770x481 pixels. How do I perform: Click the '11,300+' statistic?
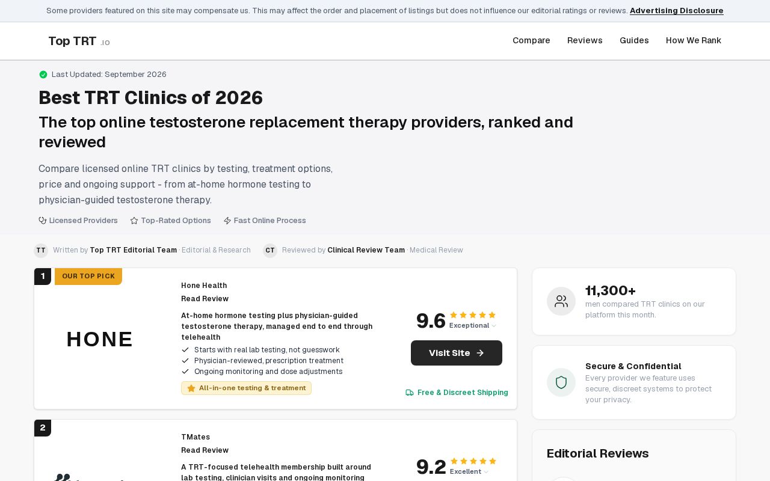[x=611, y=291]
